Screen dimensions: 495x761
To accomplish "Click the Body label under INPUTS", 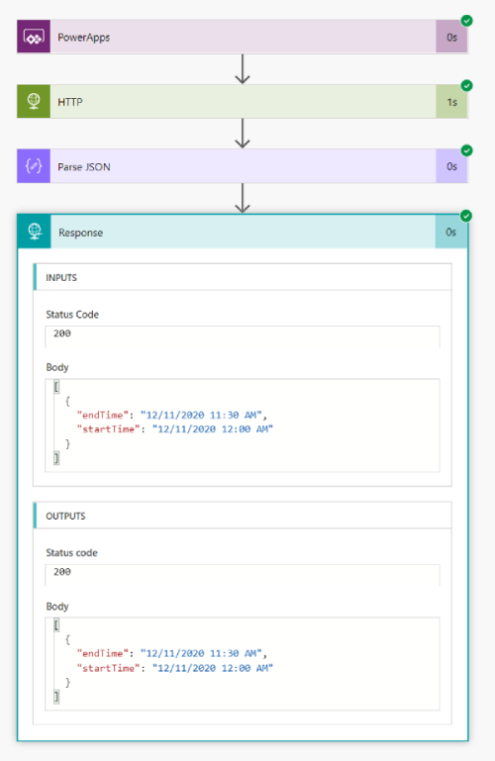I will 57,367.
